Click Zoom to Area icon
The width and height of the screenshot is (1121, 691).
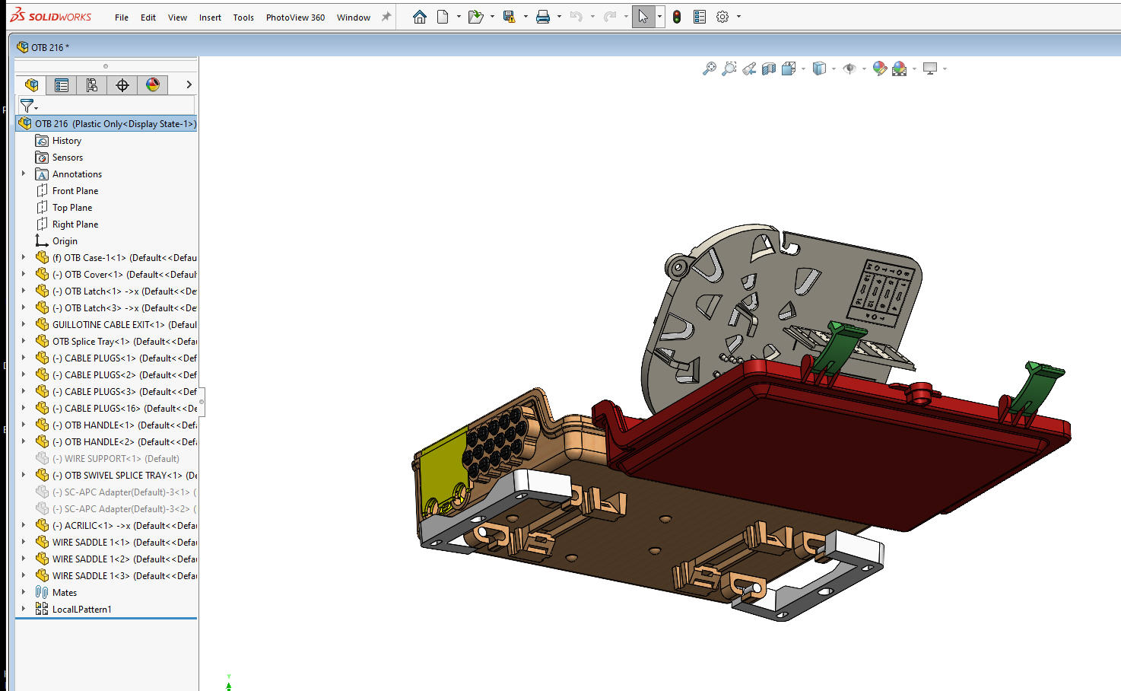pos(729,68)
